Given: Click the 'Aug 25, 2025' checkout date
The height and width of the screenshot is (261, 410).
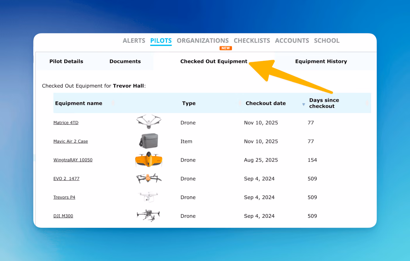Looking at the screenshot, I should [x=261, y=160].
